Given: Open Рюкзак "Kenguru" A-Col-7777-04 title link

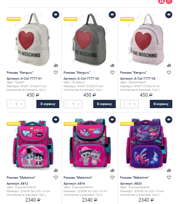Looking at the screenshot, I should 77,72.
